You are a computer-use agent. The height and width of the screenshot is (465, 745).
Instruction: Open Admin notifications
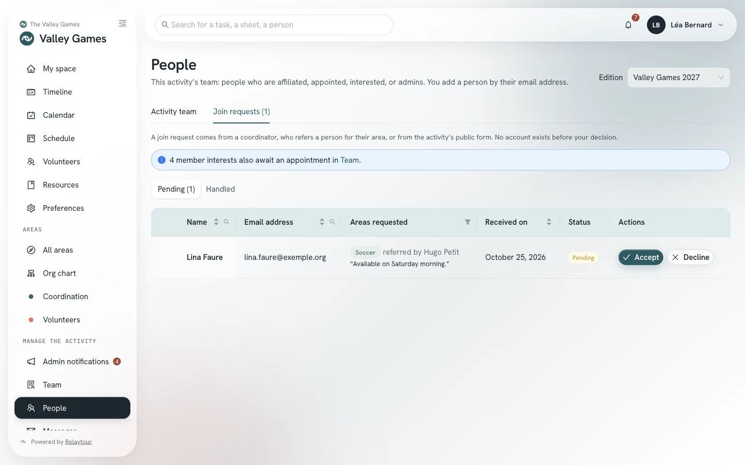click(x=72, y=362)
